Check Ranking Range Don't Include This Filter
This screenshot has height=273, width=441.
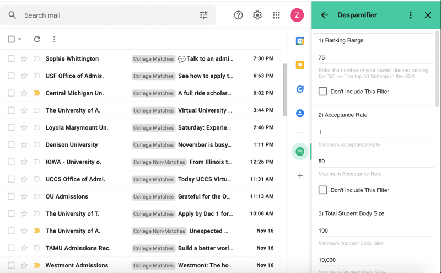323,92
